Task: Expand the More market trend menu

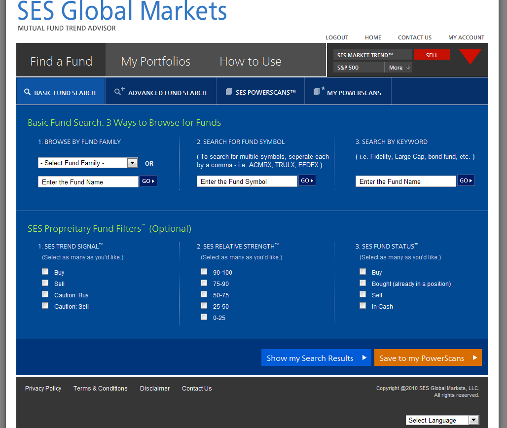Action: [x=398, y=68]
